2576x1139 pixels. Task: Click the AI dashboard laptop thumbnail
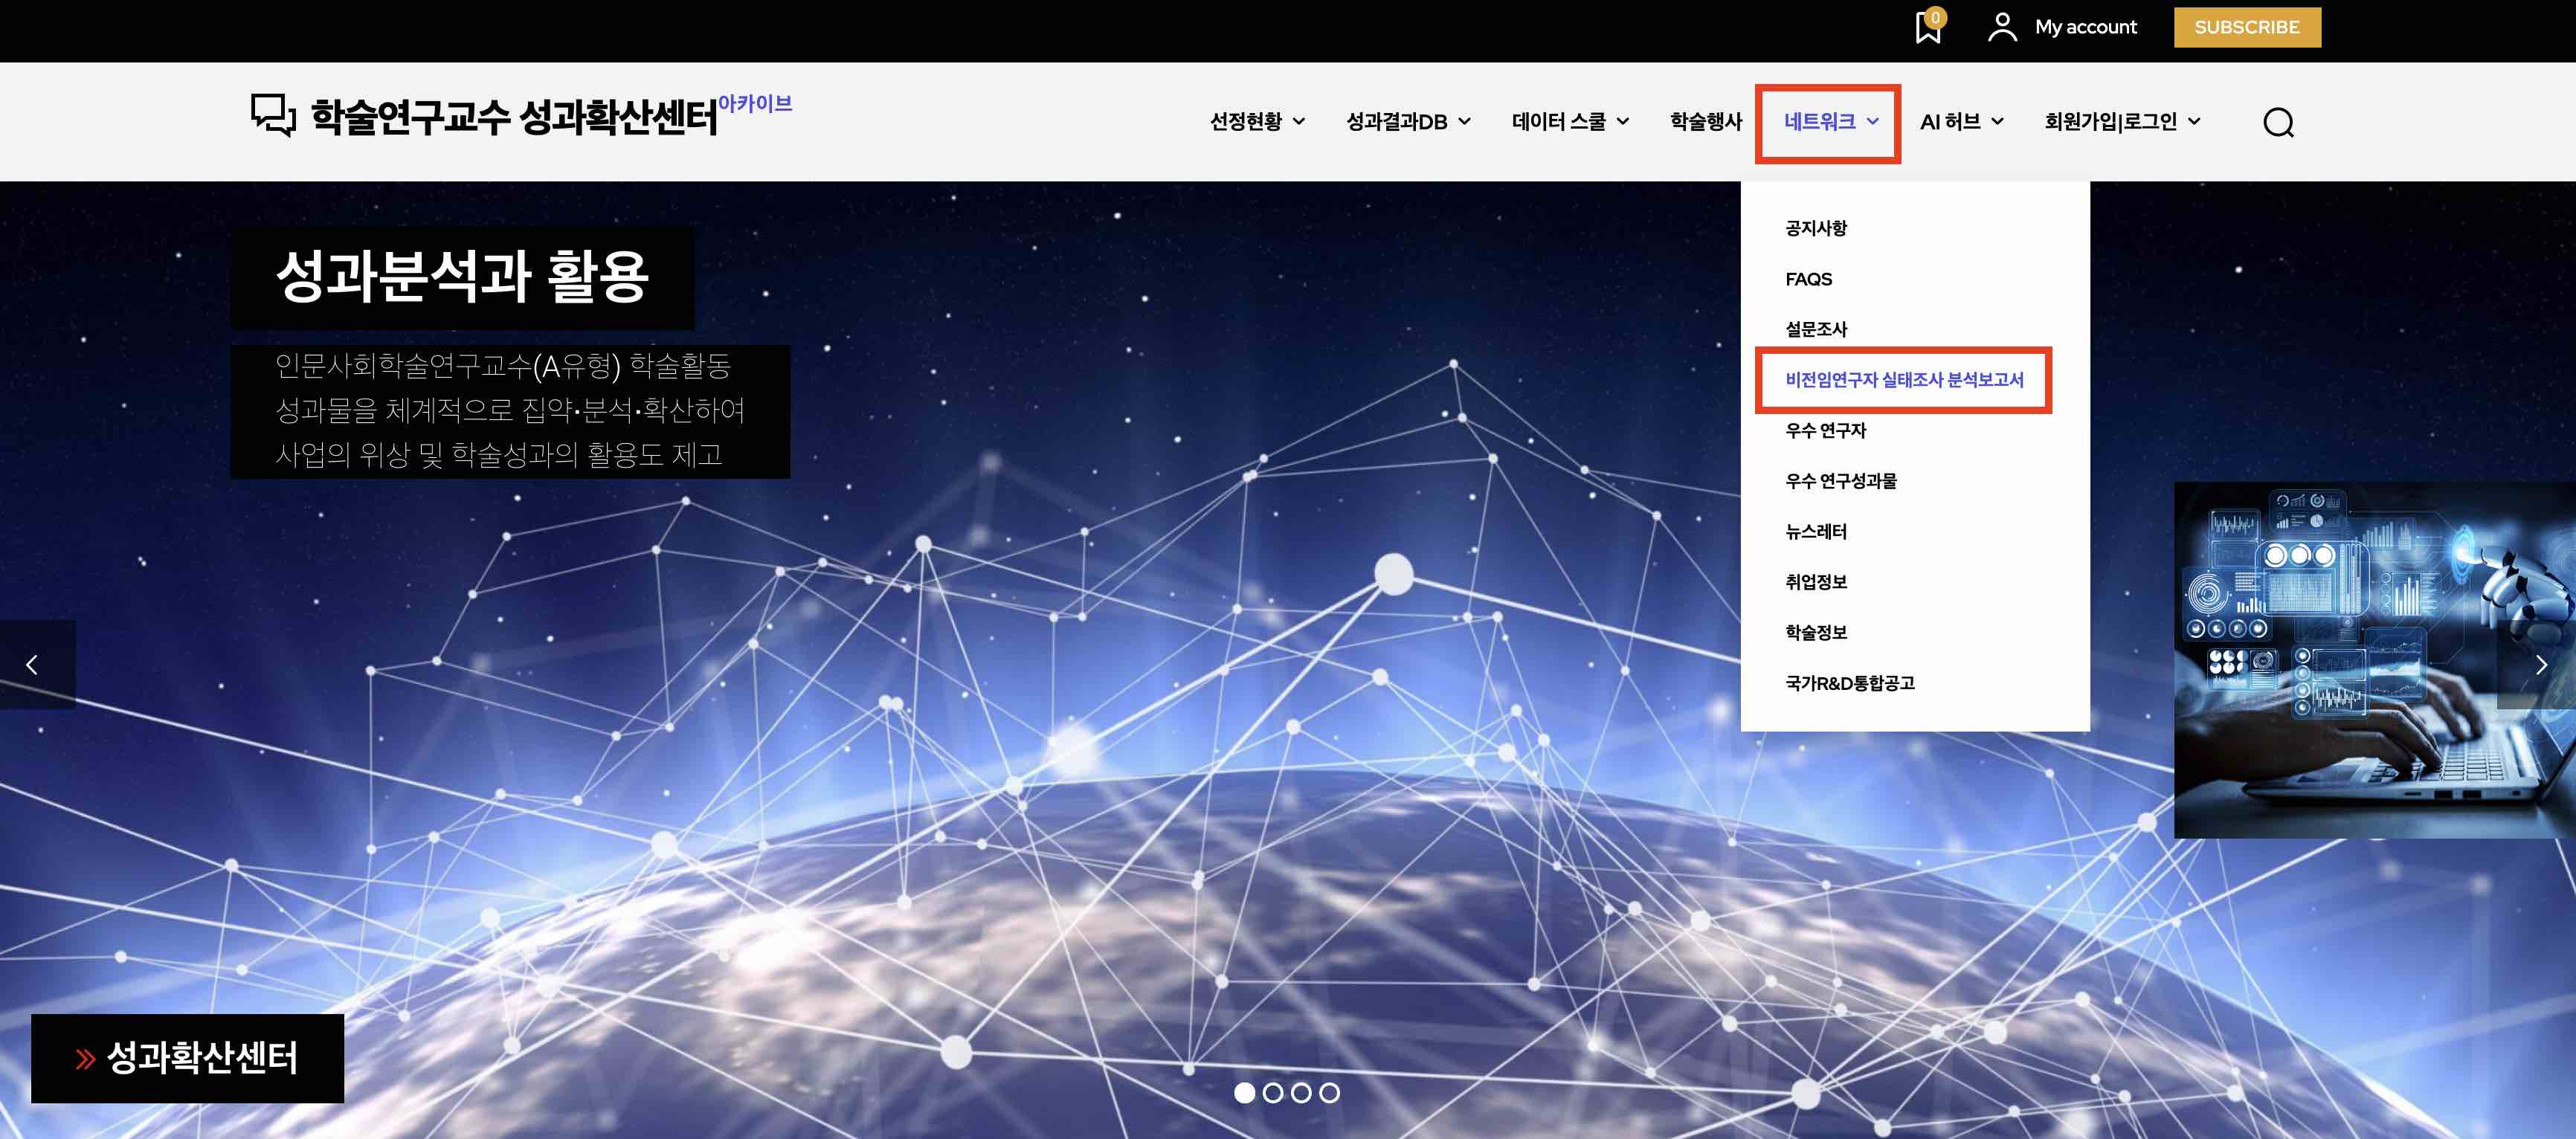2370,660
